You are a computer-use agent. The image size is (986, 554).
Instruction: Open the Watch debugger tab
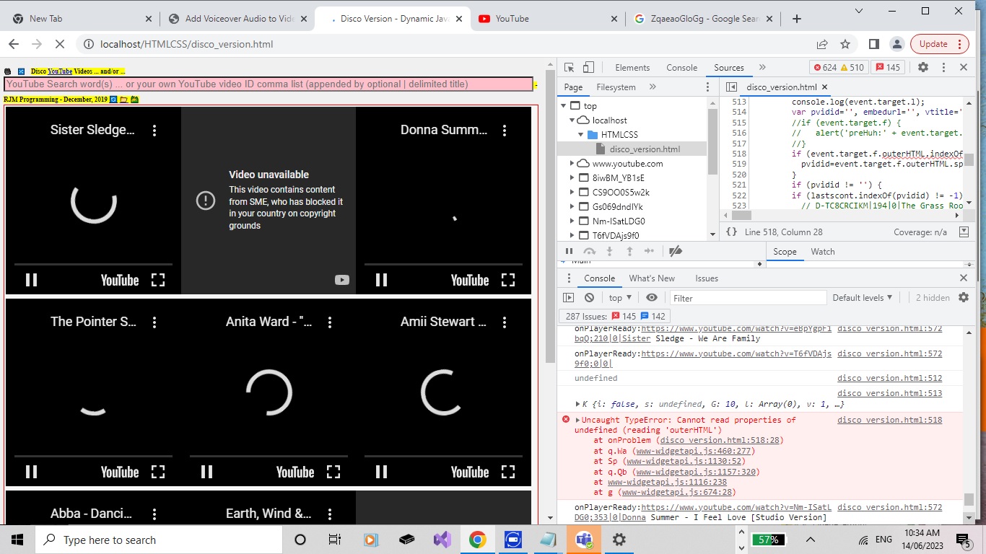[823, 252]
